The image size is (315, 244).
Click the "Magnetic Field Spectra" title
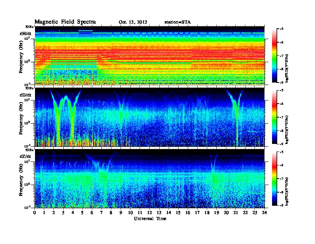tap(65, 22)
